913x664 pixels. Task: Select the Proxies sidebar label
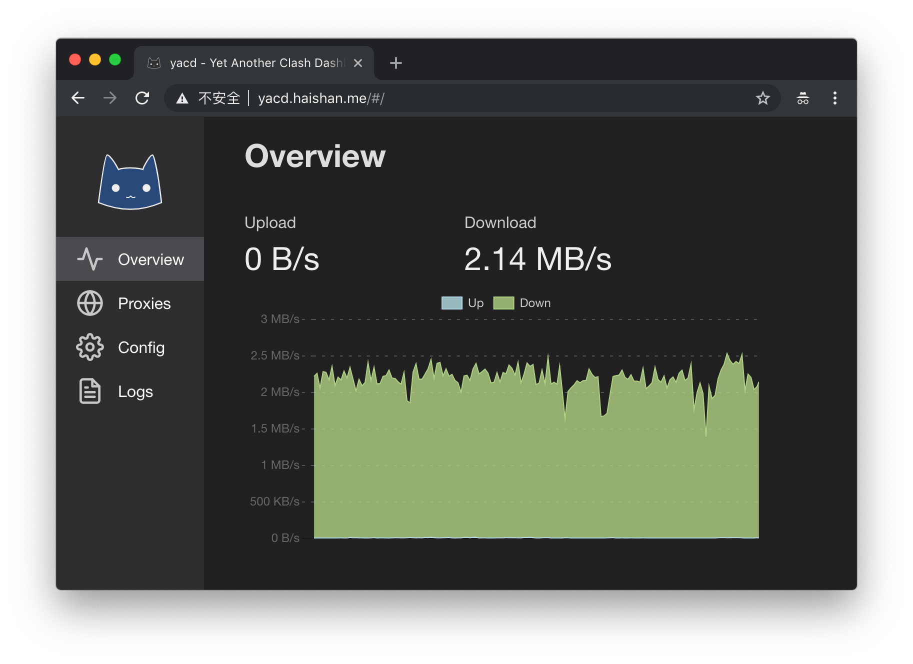click(x=144, y=303)
